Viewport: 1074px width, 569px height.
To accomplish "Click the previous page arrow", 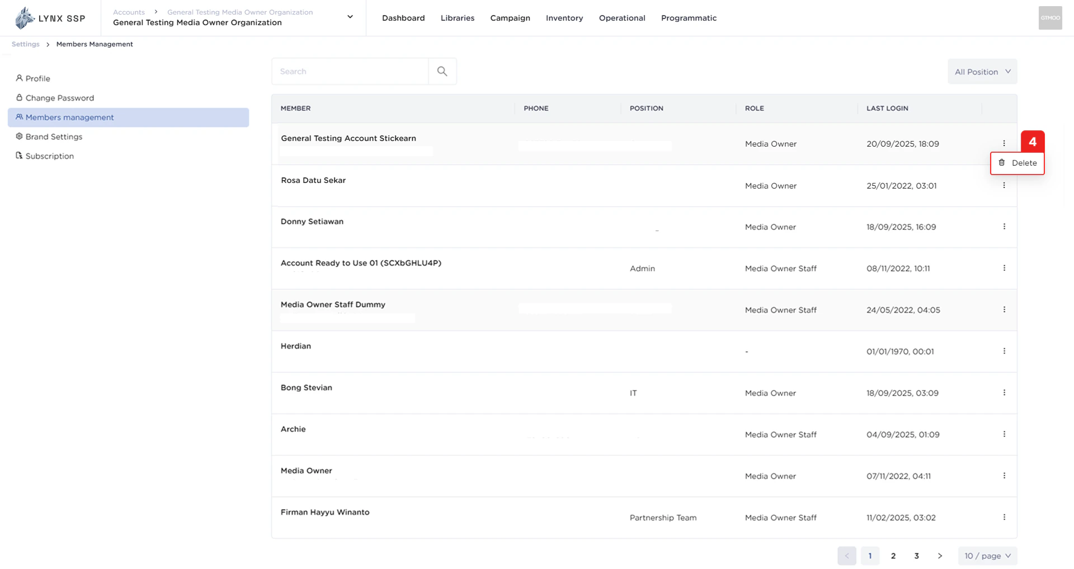I will [847, 556].
